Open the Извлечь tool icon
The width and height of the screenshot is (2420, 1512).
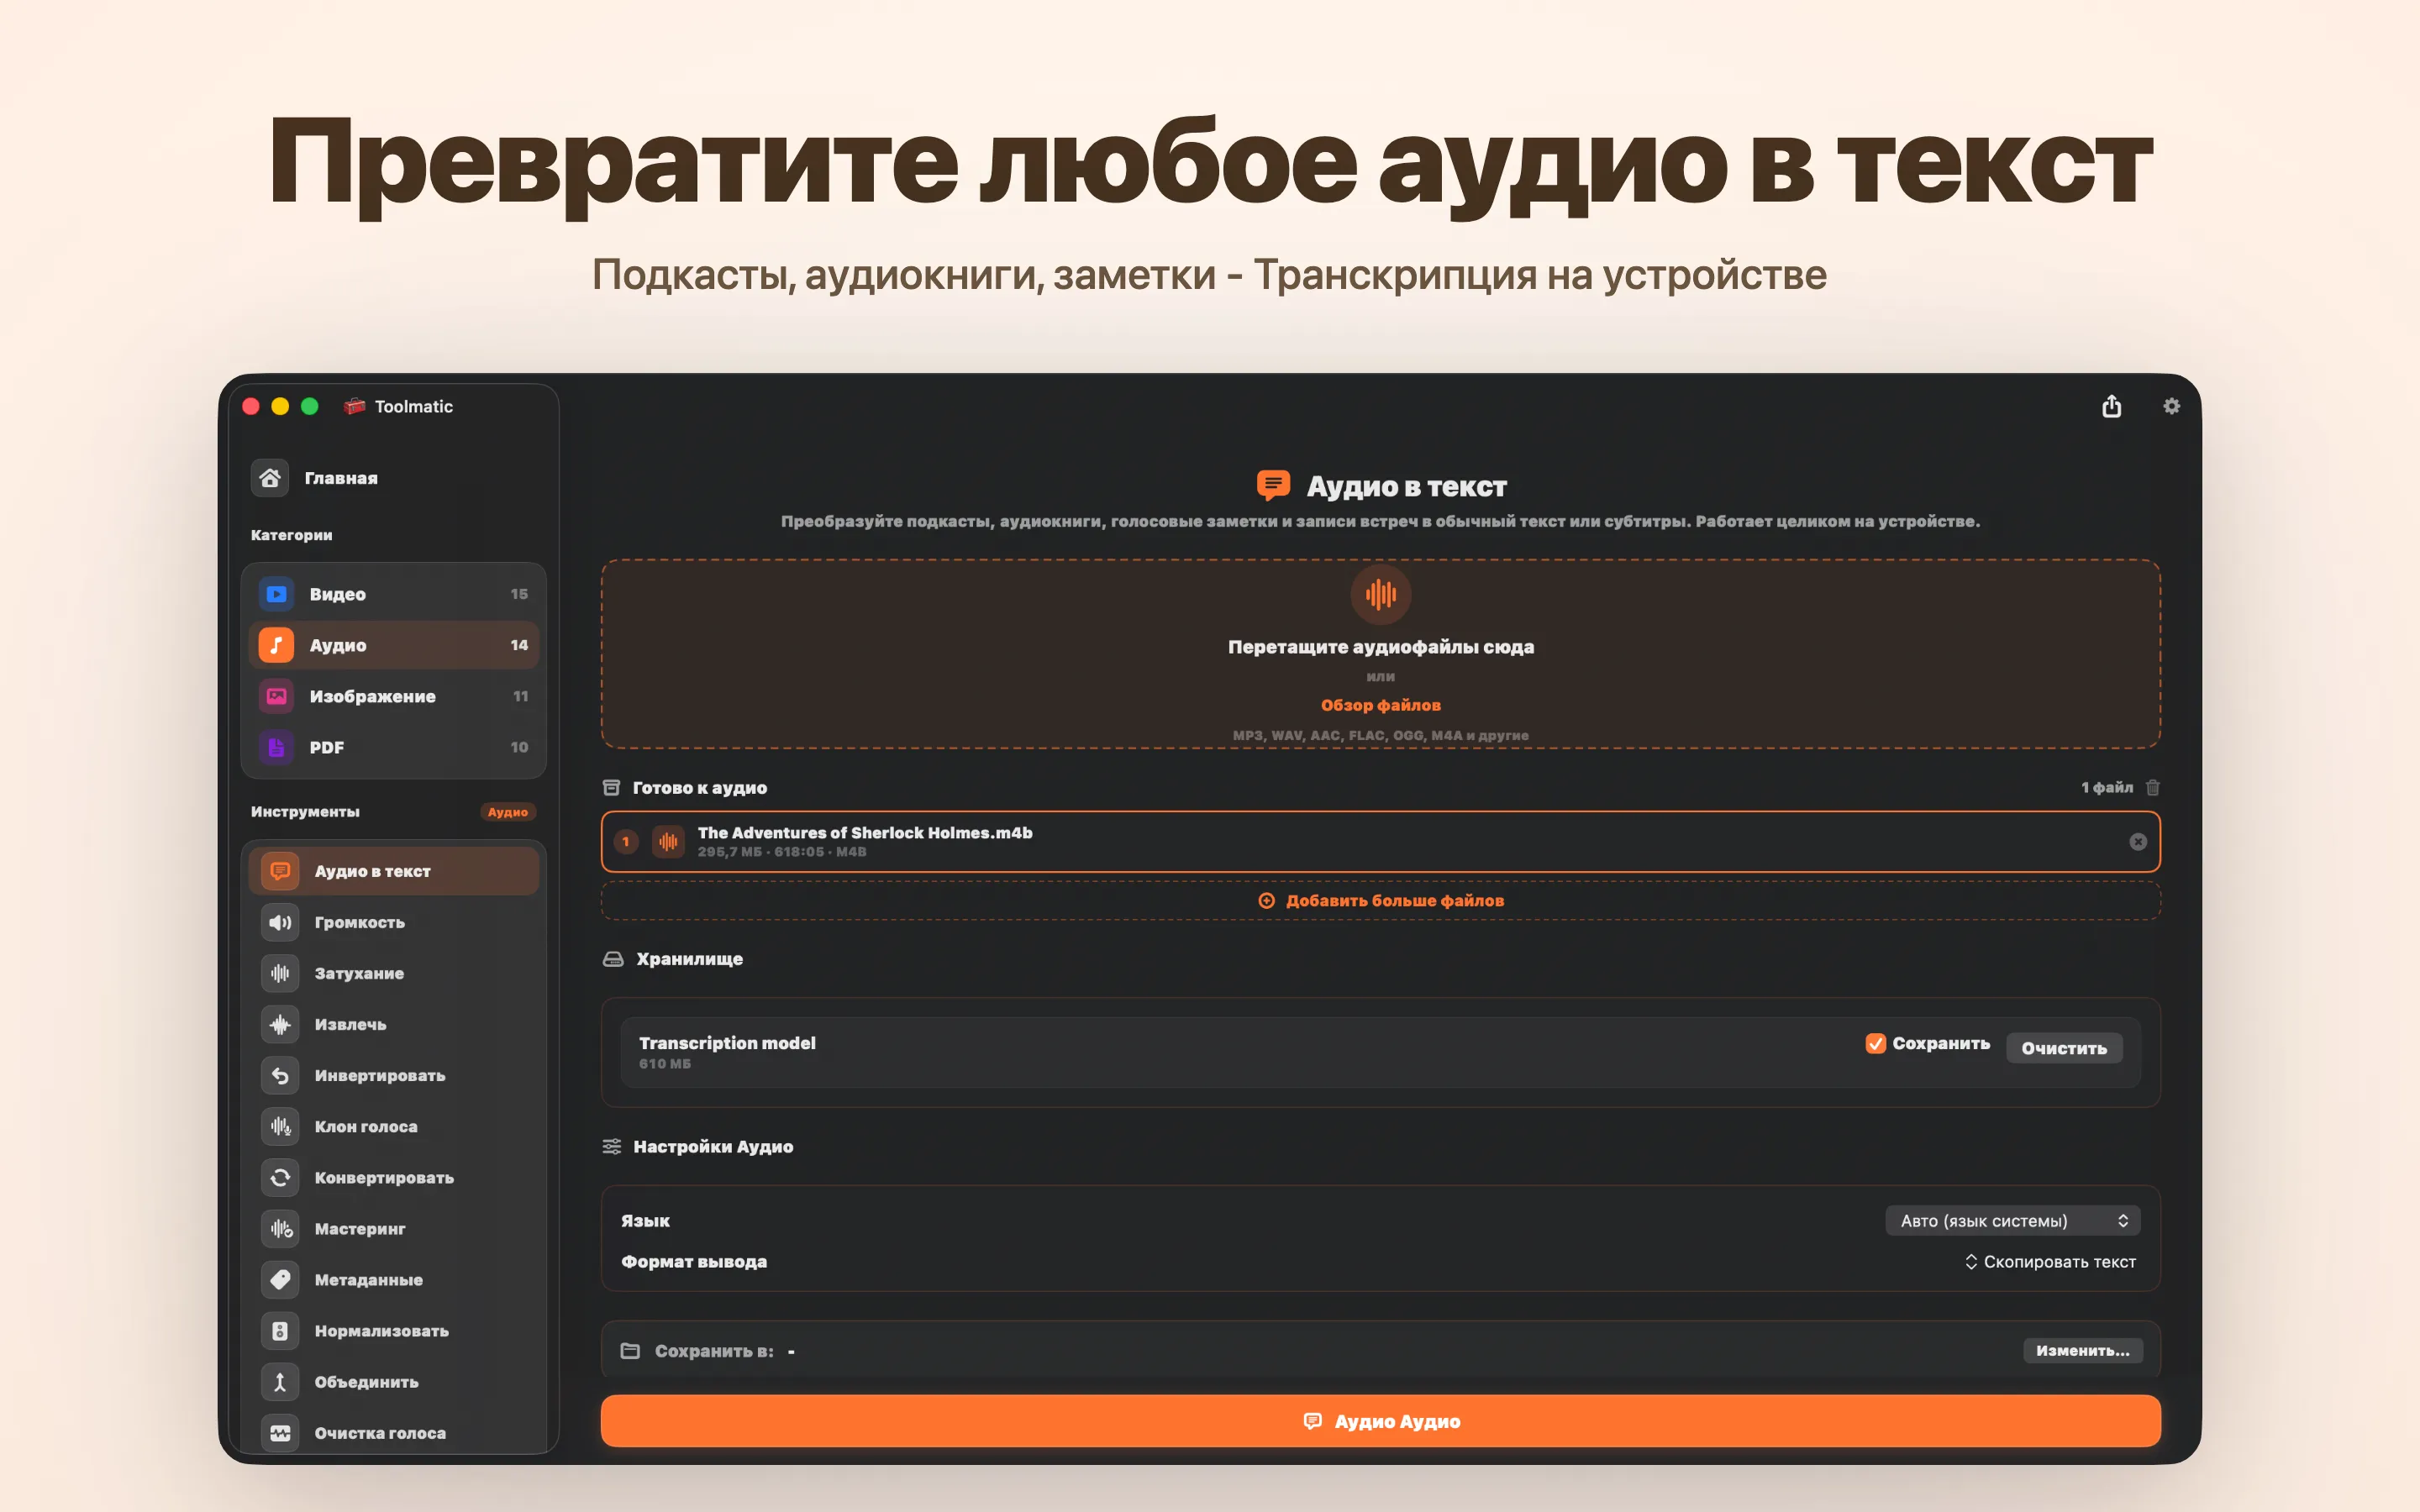click(280, 1024)
